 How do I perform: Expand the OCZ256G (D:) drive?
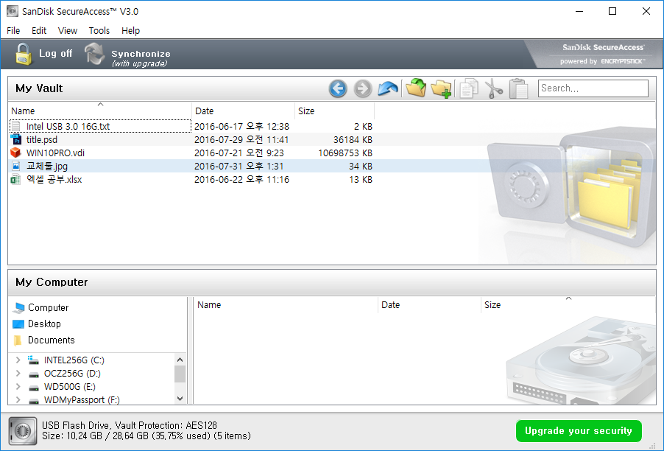coord(18,374)
